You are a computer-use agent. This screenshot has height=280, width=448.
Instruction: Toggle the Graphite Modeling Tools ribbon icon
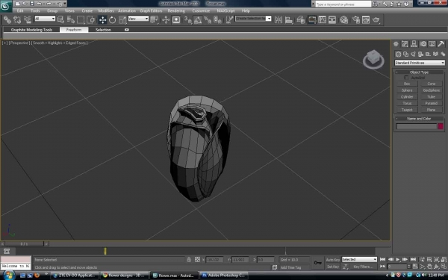(311, 19)
